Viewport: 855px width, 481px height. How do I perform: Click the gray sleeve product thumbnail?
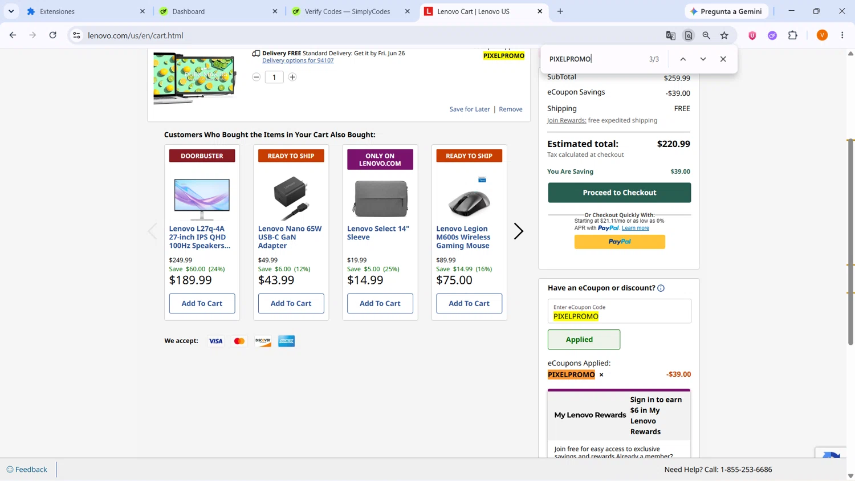point(380,199)
